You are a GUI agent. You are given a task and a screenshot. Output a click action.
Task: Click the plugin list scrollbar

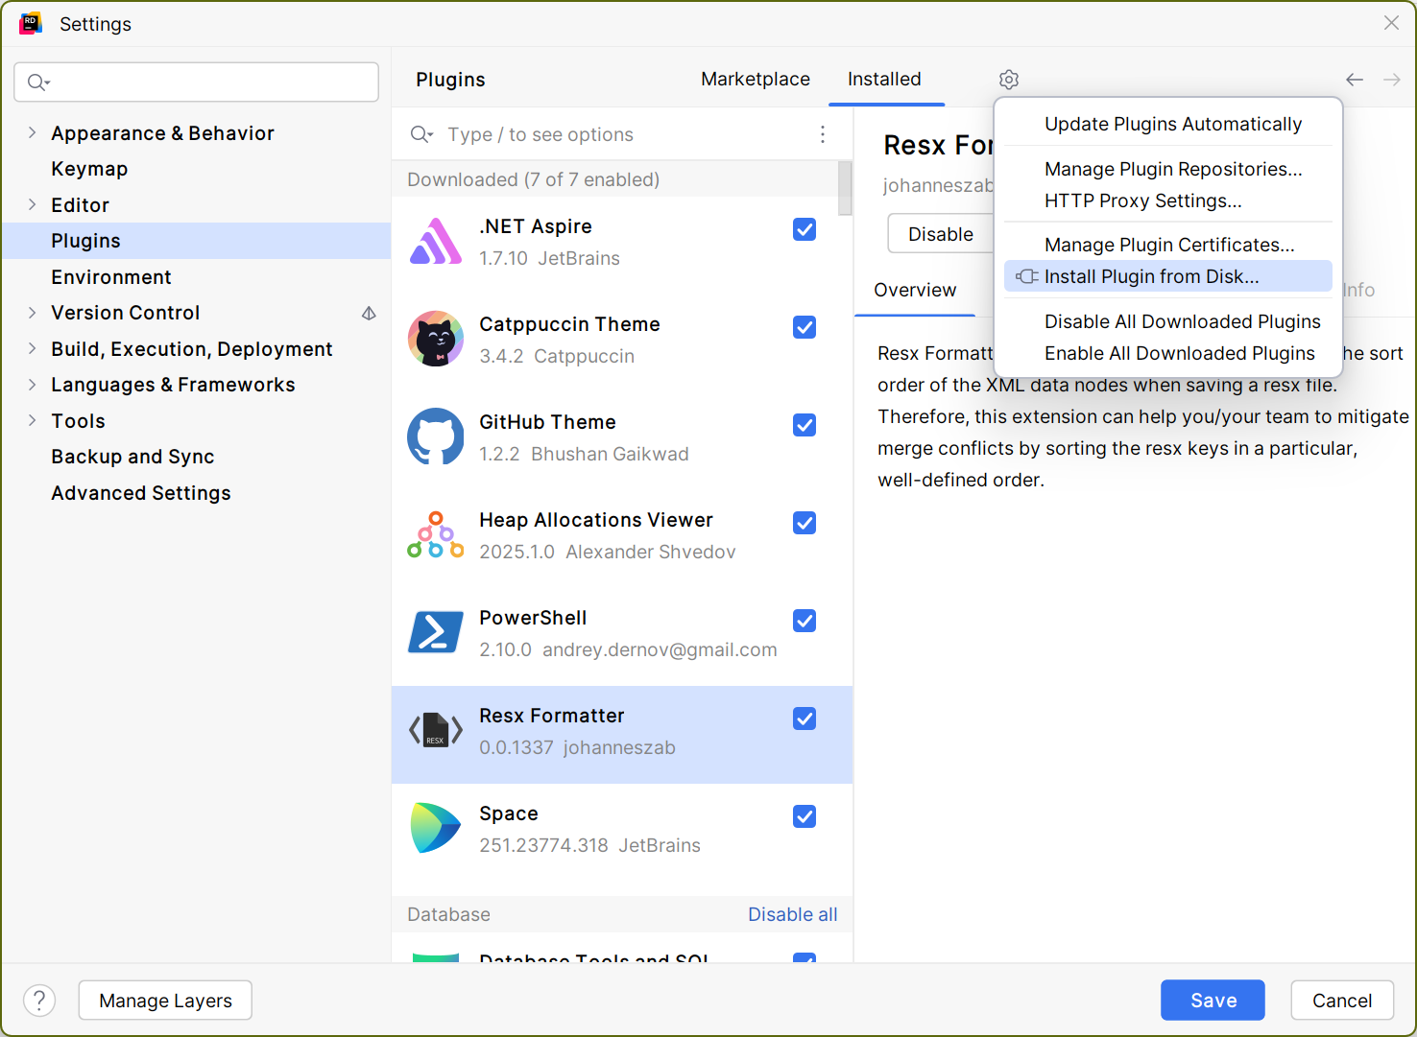pyautogui.click(x=845, y=188)
